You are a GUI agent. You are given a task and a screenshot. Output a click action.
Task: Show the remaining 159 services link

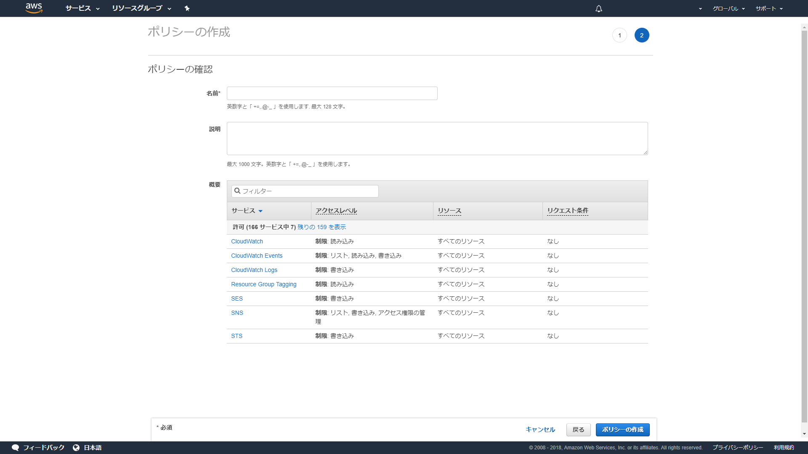(x=322, y=227)
